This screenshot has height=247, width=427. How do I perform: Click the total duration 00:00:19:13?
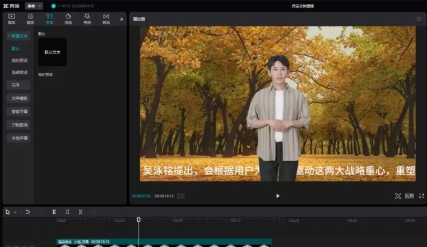pyautogui.click(x=164, y=196)
